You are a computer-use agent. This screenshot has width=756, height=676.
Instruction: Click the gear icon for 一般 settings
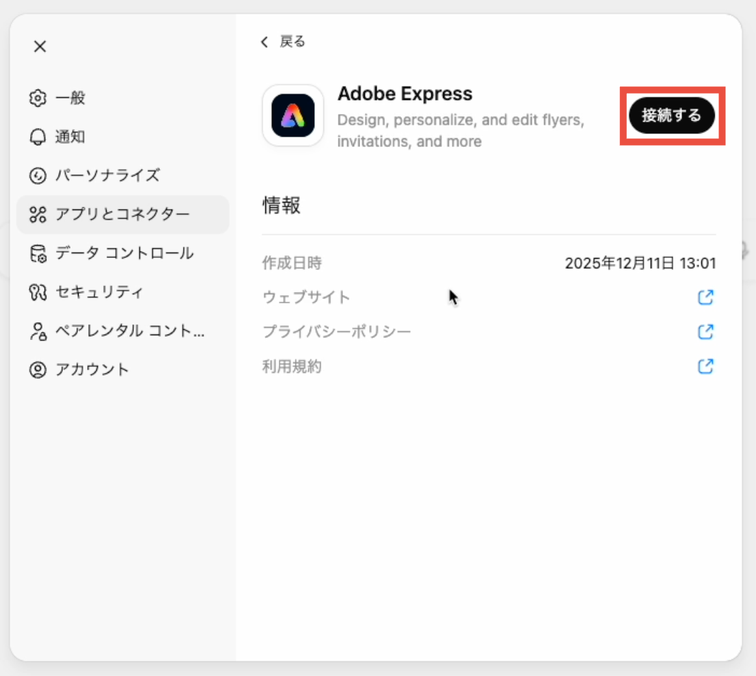(x=38, y=98)
